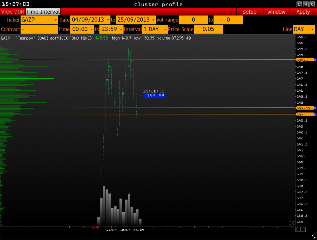Open the window menu

(276, 12)
